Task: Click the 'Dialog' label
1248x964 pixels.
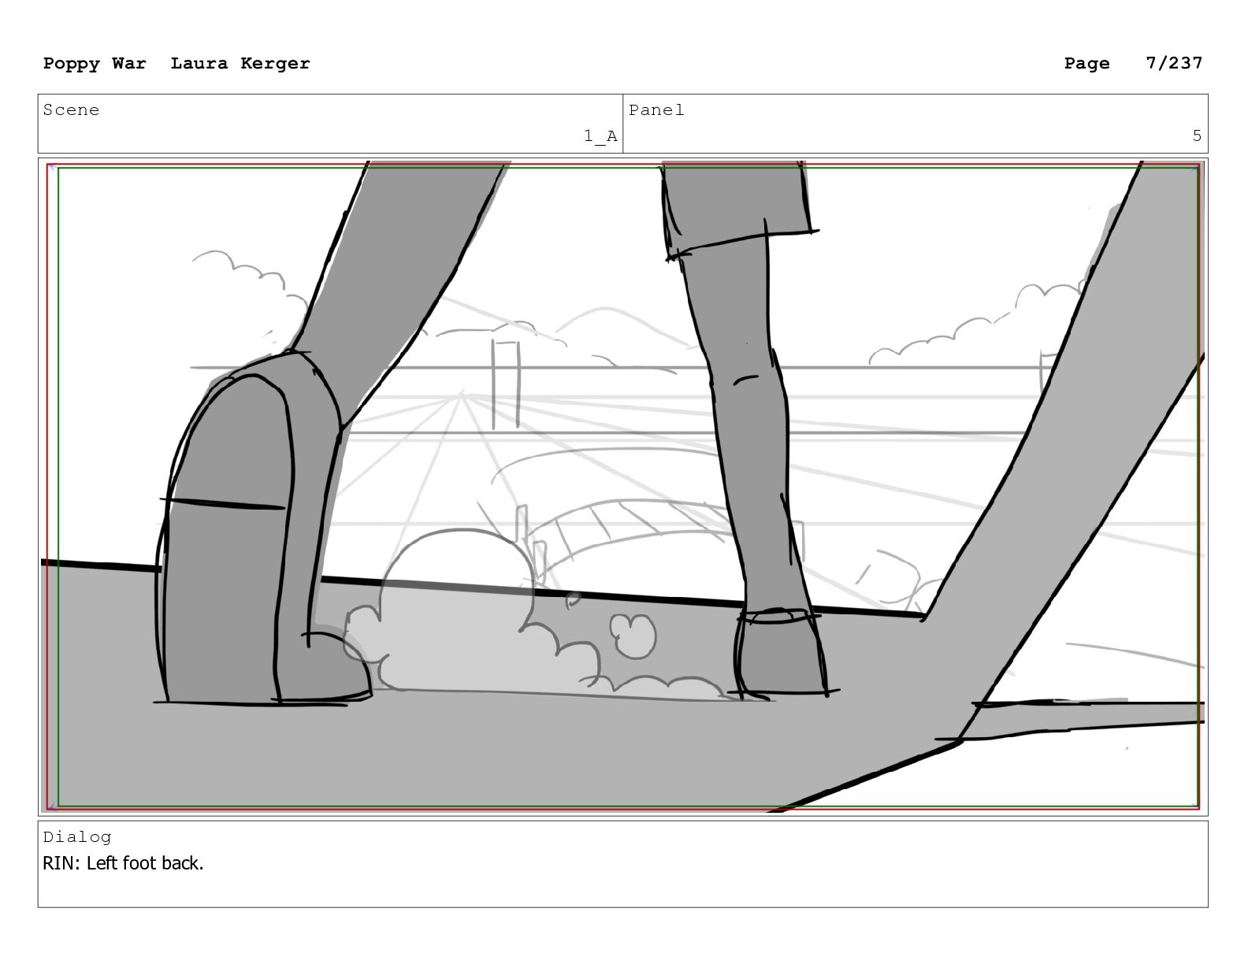Action: (77, 836)
